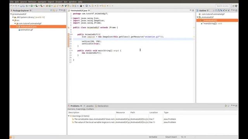The height and width of the screenshot is (139, 248).
Task: Click line number 21 in editor gutter
Action: [x=70, y=60]
